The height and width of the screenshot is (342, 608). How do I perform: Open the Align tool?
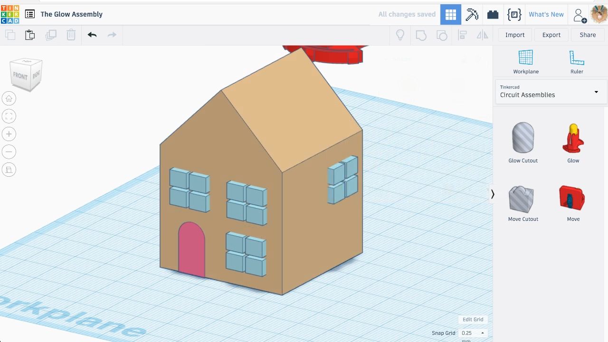(x=462, y=35)
